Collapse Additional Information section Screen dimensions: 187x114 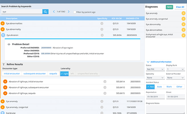coord(159,62)
